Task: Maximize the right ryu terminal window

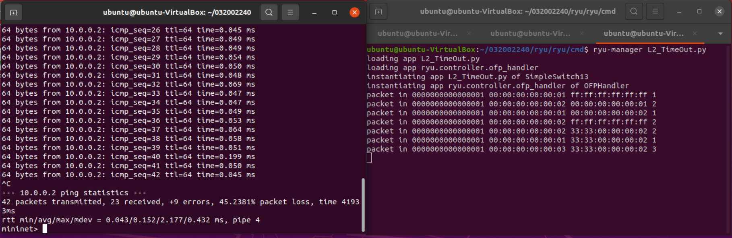Action: (699, 12)
